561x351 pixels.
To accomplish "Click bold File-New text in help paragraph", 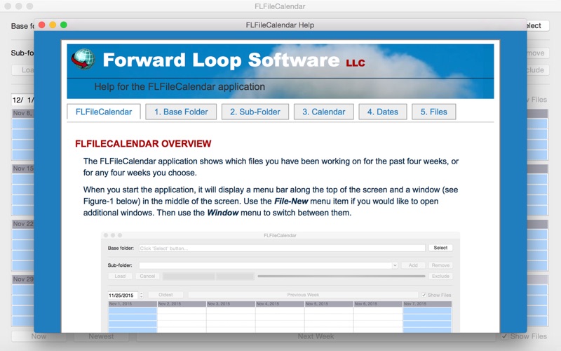I will tap(291, 201).
